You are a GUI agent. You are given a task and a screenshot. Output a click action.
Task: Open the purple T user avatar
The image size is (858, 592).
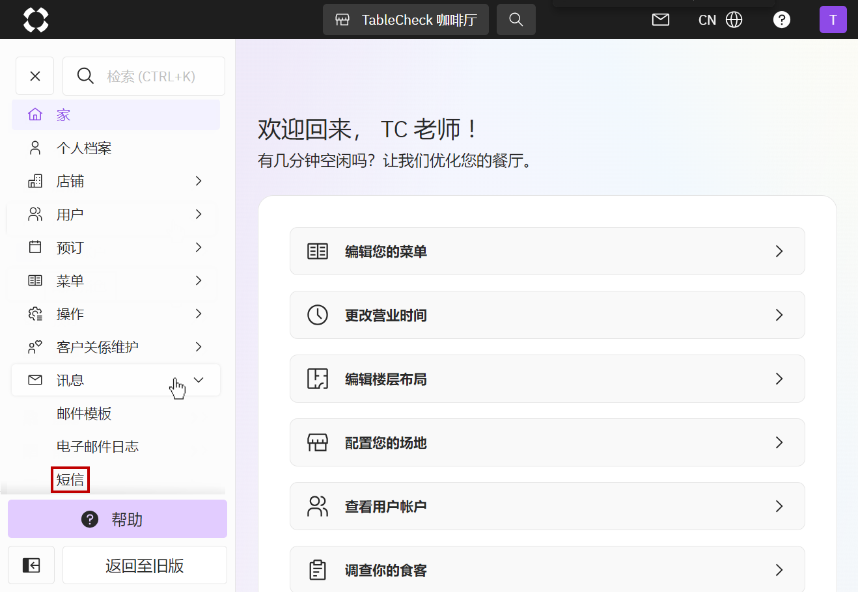coord(833,20)
